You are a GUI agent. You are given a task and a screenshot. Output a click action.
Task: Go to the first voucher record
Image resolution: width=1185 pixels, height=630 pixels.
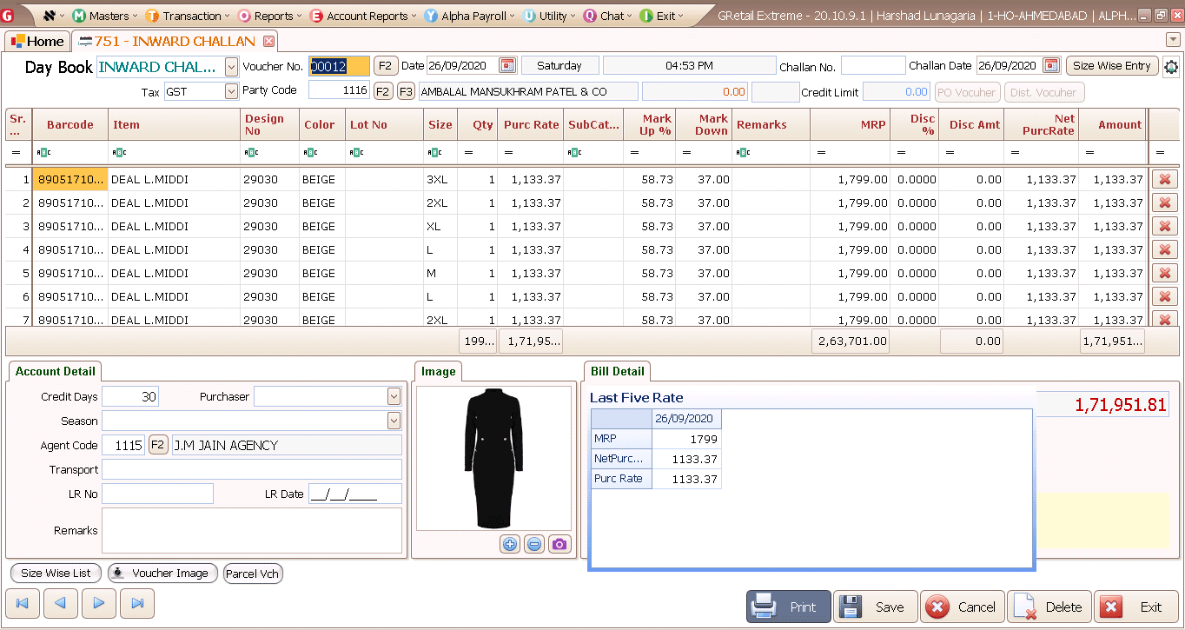point(23,603)
